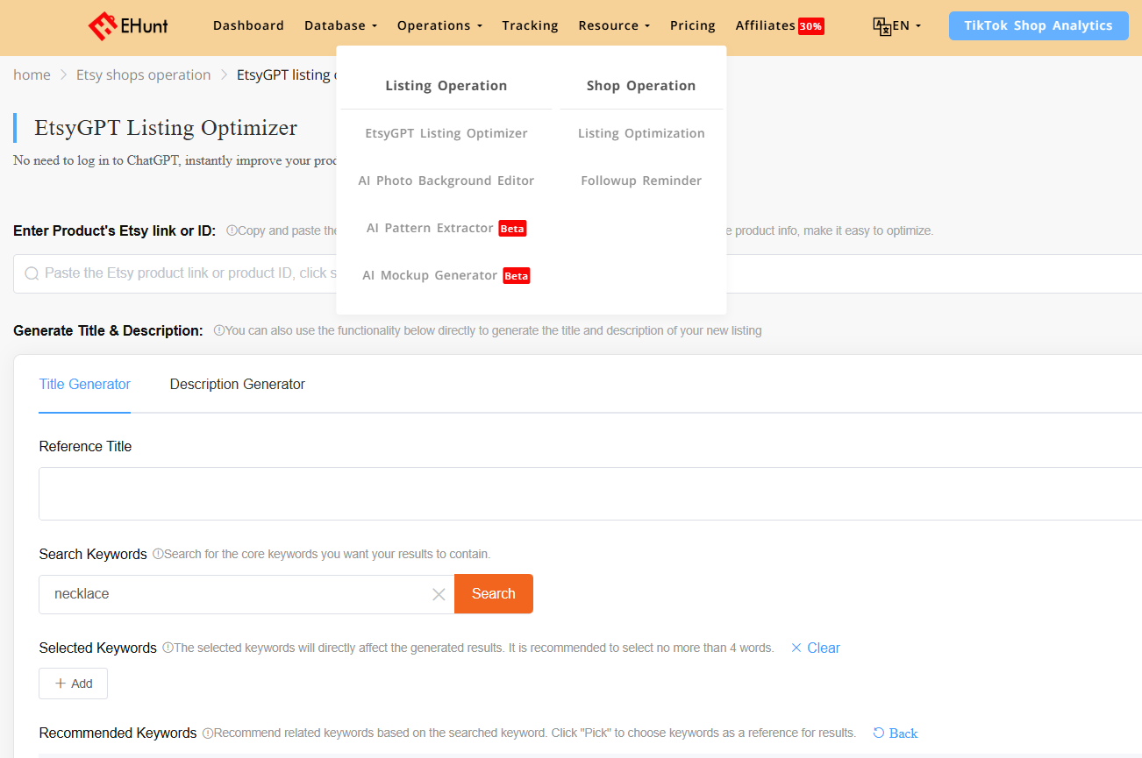
Task: Open the Resource dropdown menu
Action: pos(614,25)
